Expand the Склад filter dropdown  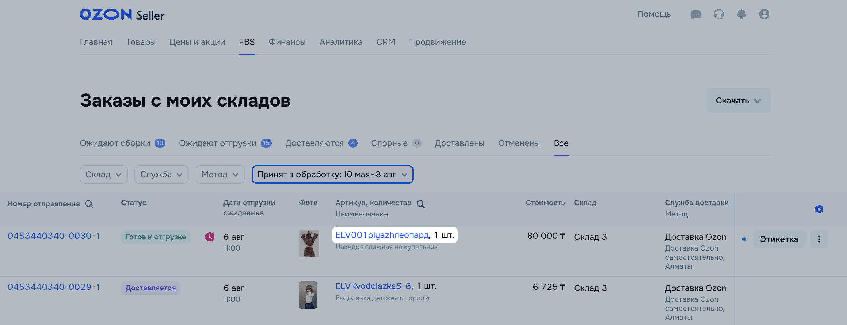[103, 174]
